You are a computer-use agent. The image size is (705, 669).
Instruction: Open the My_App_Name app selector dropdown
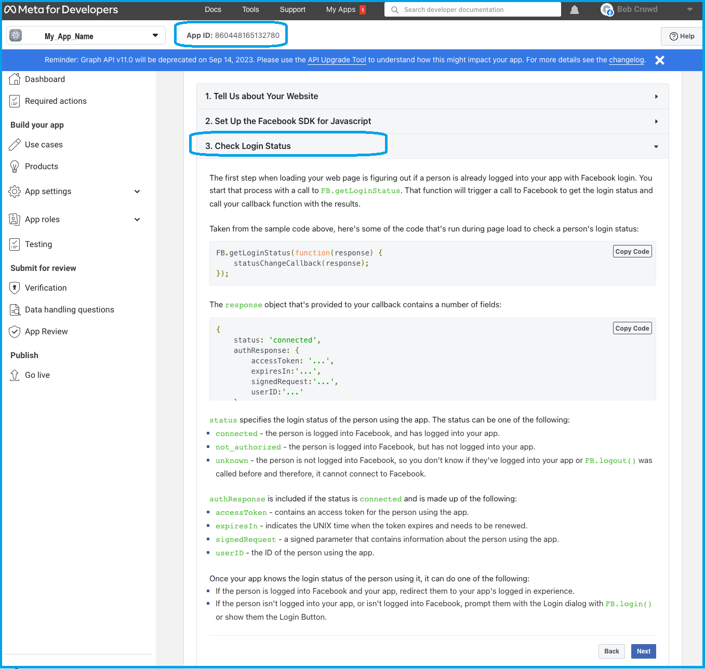pos(86,35)
